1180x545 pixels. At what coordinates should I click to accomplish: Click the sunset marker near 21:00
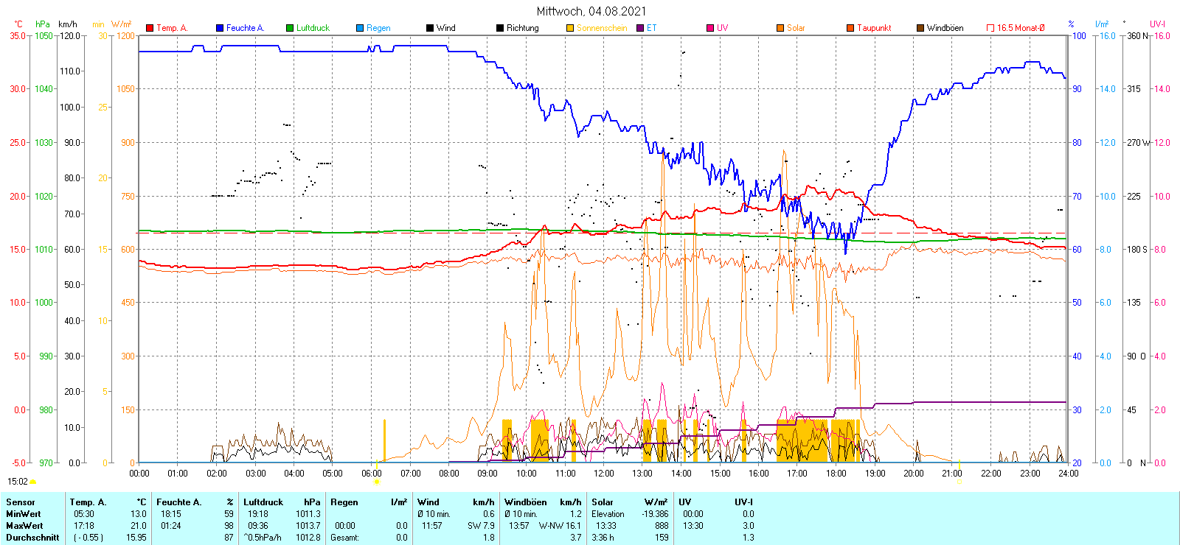[x=959, y=482]
